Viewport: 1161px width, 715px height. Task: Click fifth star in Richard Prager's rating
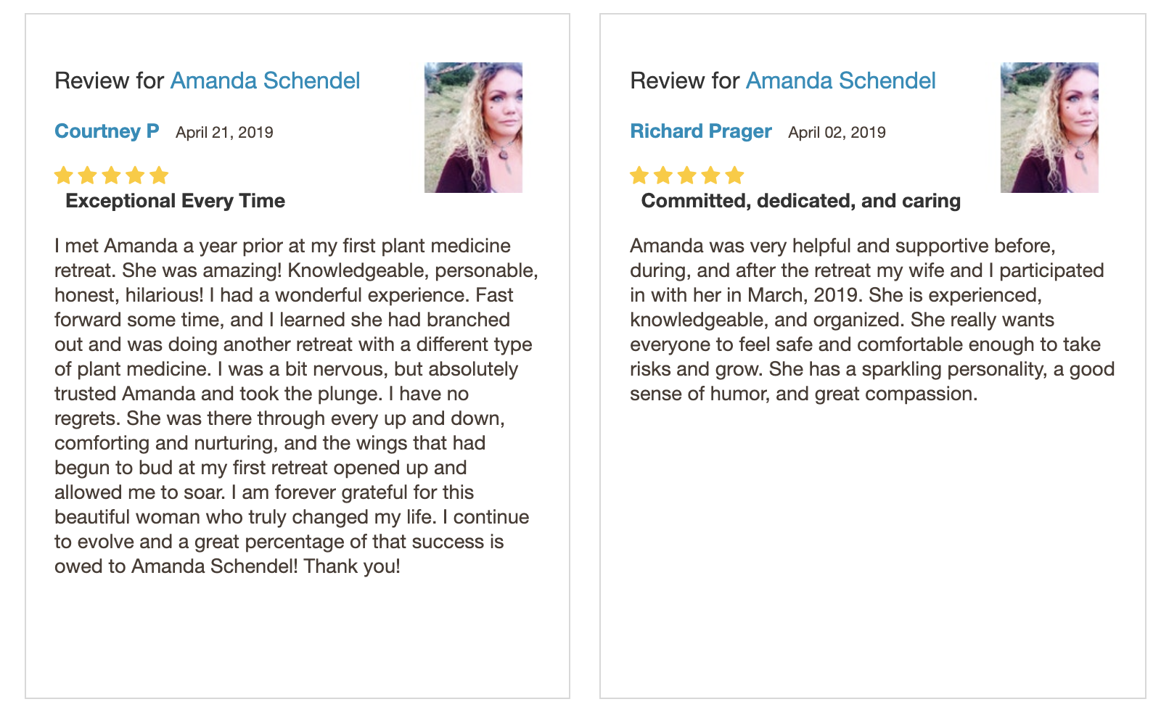735,175
